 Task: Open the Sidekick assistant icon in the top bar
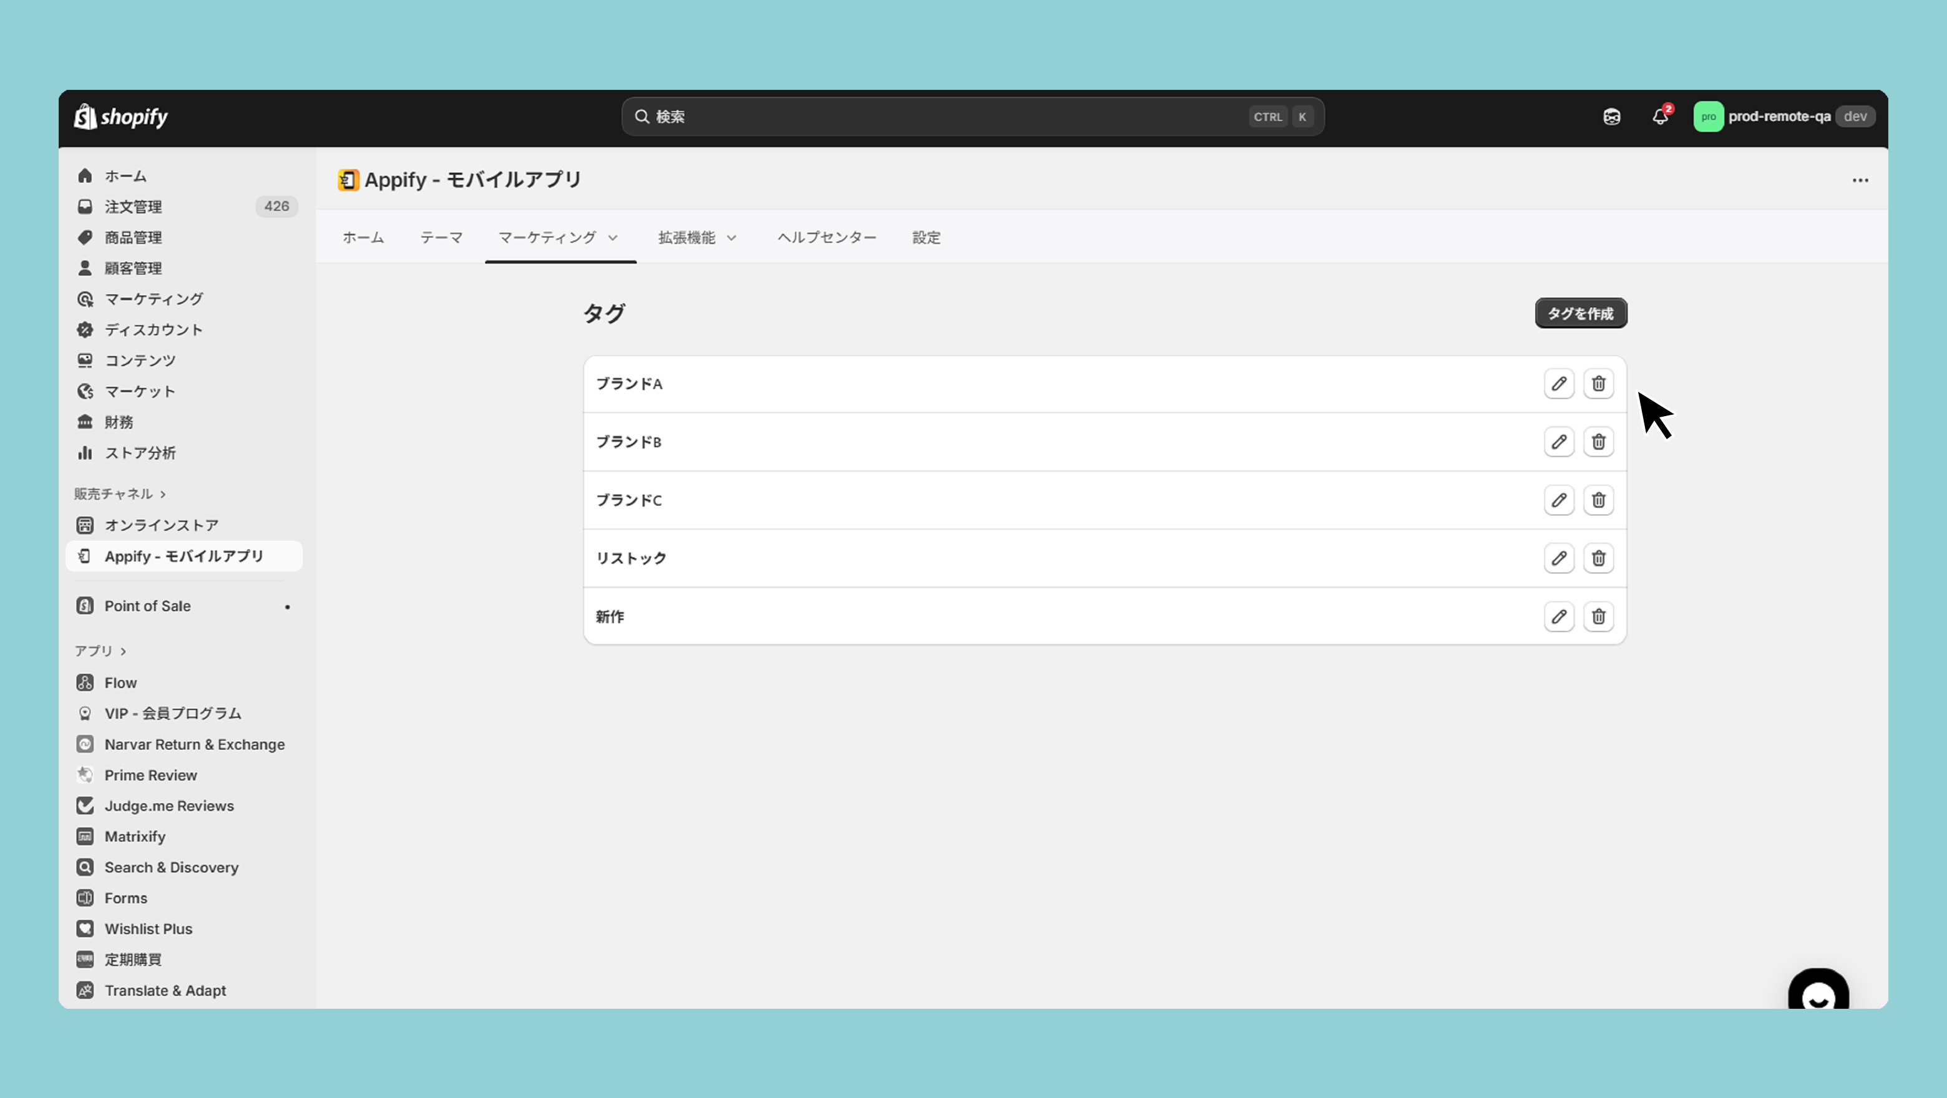1611,117
